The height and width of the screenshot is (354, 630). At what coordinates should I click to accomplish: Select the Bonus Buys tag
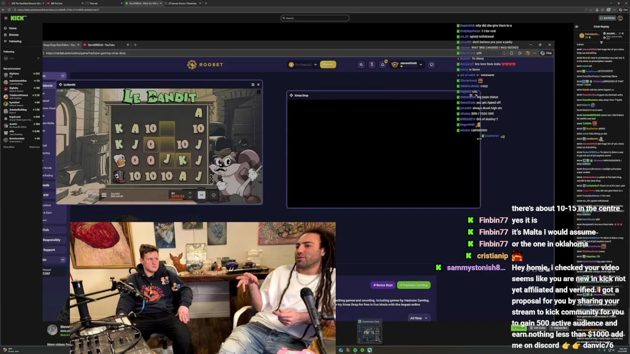383,285
